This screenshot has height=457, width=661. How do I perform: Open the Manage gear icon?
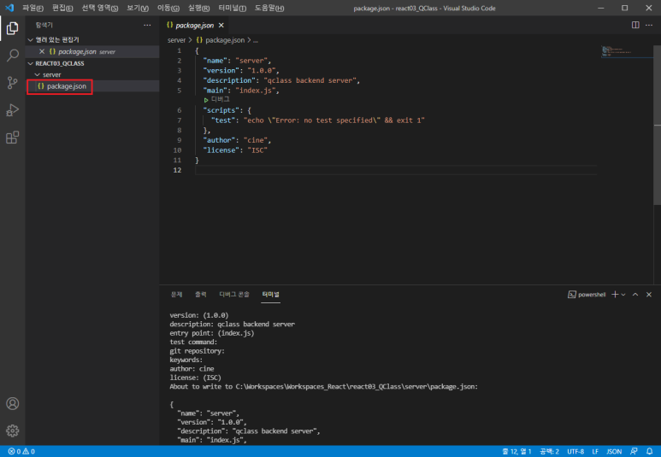click(12, 431)
